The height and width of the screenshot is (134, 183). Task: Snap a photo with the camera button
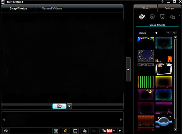(x=59, y=106)
